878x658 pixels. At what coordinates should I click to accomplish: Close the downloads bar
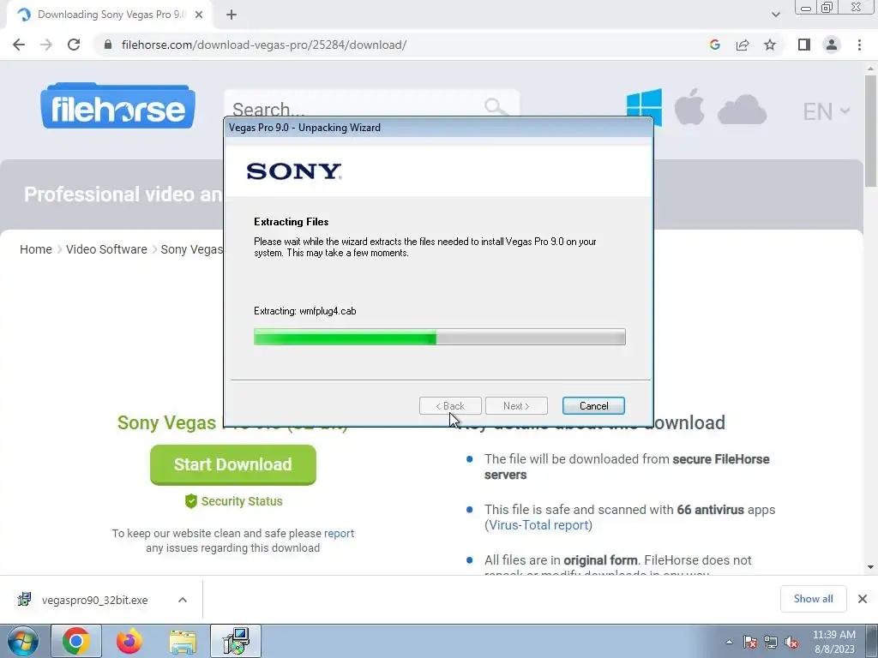point(863,599)
